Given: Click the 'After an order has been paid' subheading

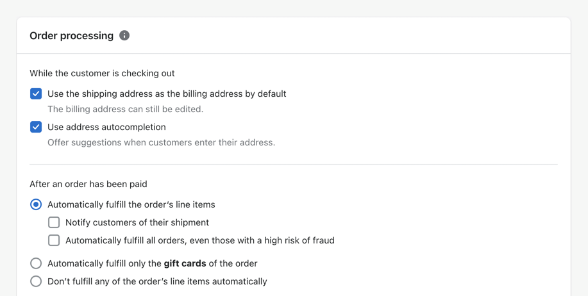Looking at the screenshot, I should pyautogui.click(x=88, y=184).
